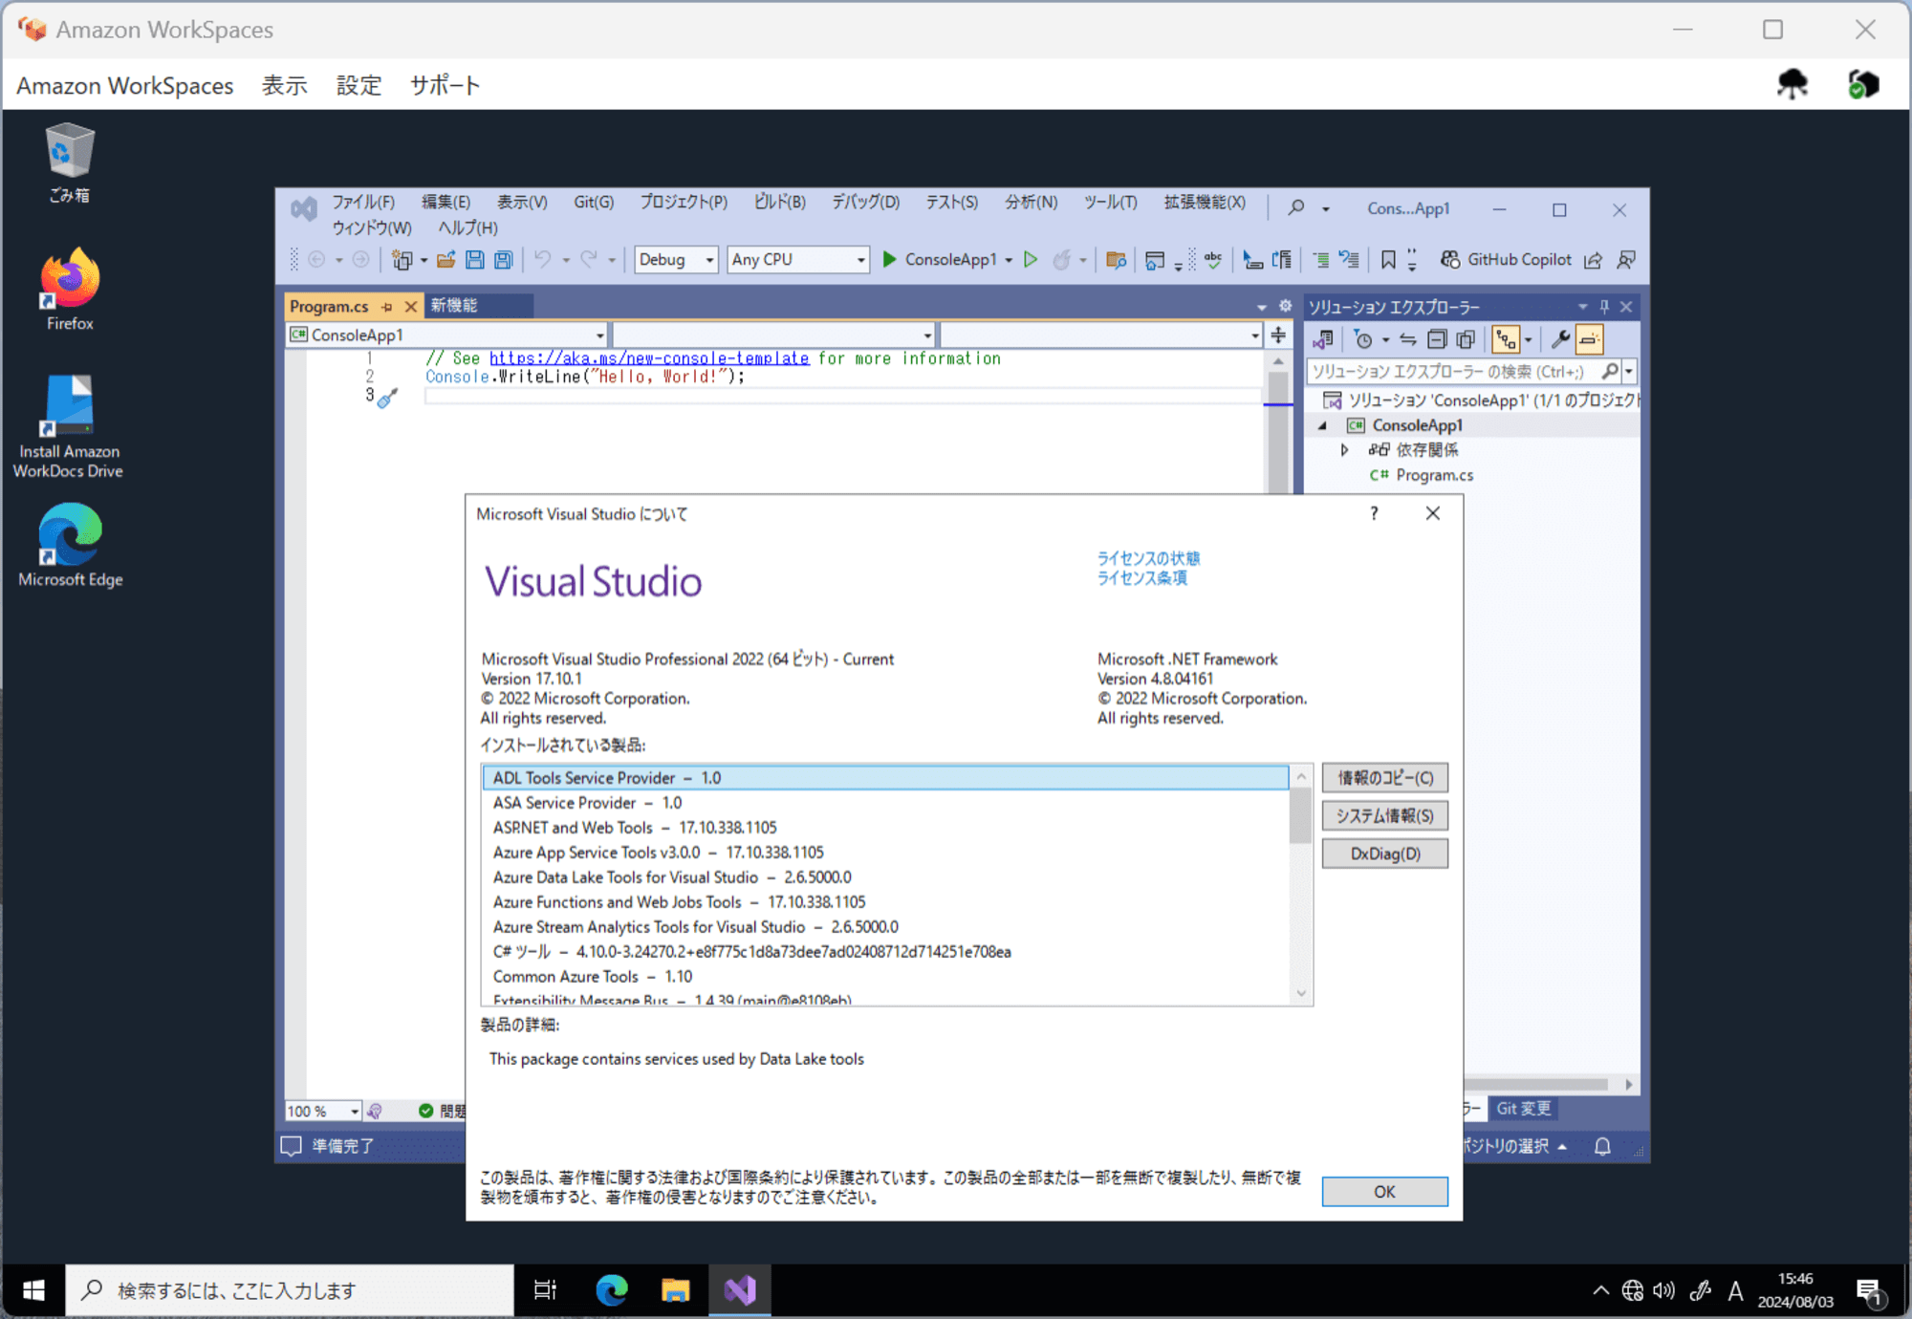
Task: Open the ヘルプ(H) menu
Action: 467,228
